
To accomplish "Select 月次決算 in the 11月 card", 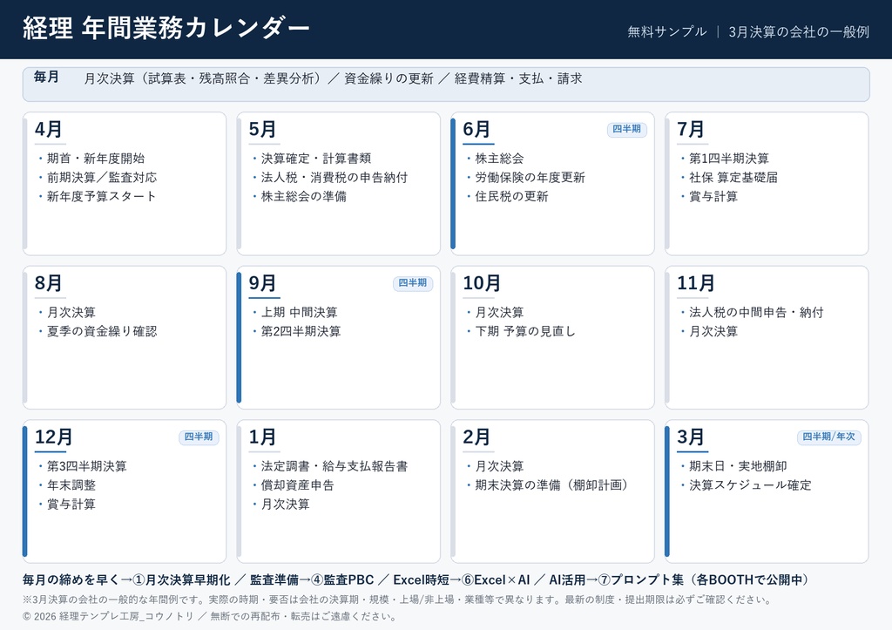I will (713, 330).
